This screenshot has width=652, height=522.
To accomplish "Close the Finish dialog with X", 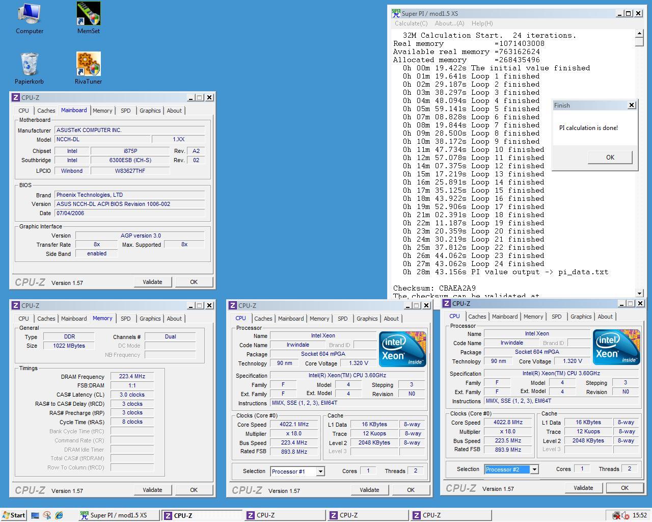I will coord(632,105).
